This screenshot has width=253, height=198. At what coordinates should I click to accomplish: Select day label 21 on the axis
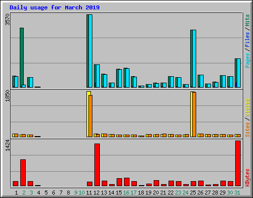[x=163, y=193]
